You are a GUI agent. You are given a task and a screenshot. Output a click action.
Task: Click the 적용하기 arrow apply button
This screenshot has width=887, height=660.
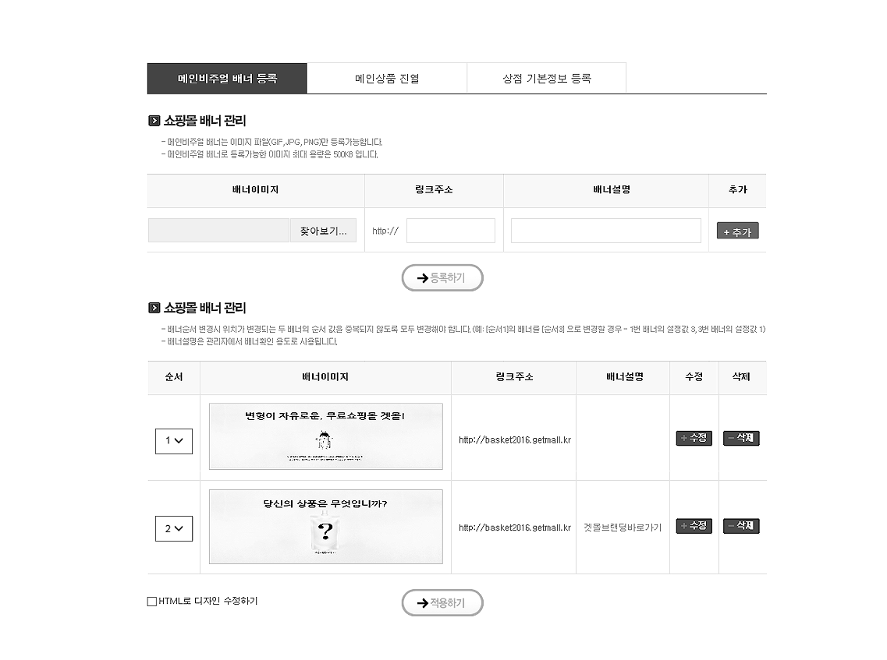coord(442,602)
